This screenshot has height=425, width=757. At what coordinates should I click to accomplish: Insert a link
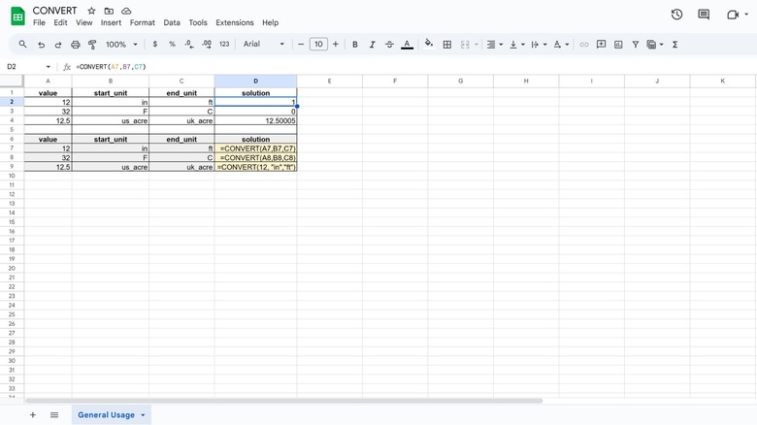coord(583,45)
